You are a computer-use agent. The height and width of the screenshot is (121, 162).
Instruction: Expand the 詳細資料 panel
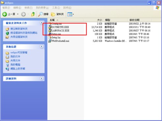click(x=41, y=79)
